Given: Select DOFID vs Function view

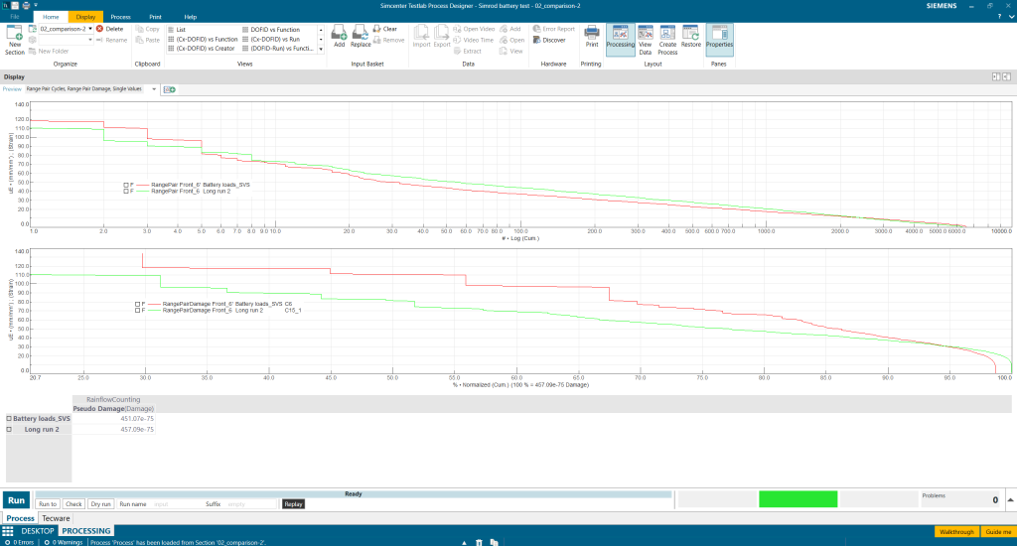Looking at the screenshot, I should 271,29.
